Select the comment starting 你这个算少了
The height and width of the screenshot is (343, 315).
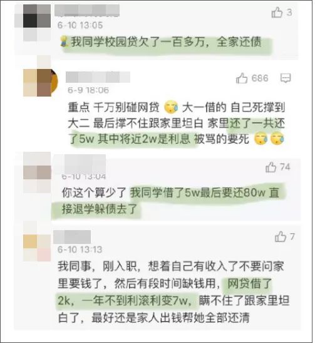[x=170, y=201]
